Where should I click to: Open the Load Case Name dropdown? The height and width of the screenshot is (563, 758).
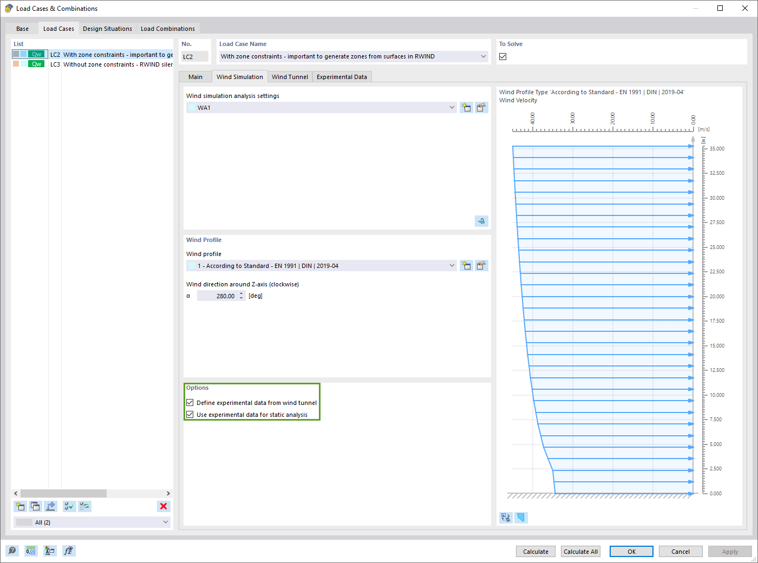(482, 56)
